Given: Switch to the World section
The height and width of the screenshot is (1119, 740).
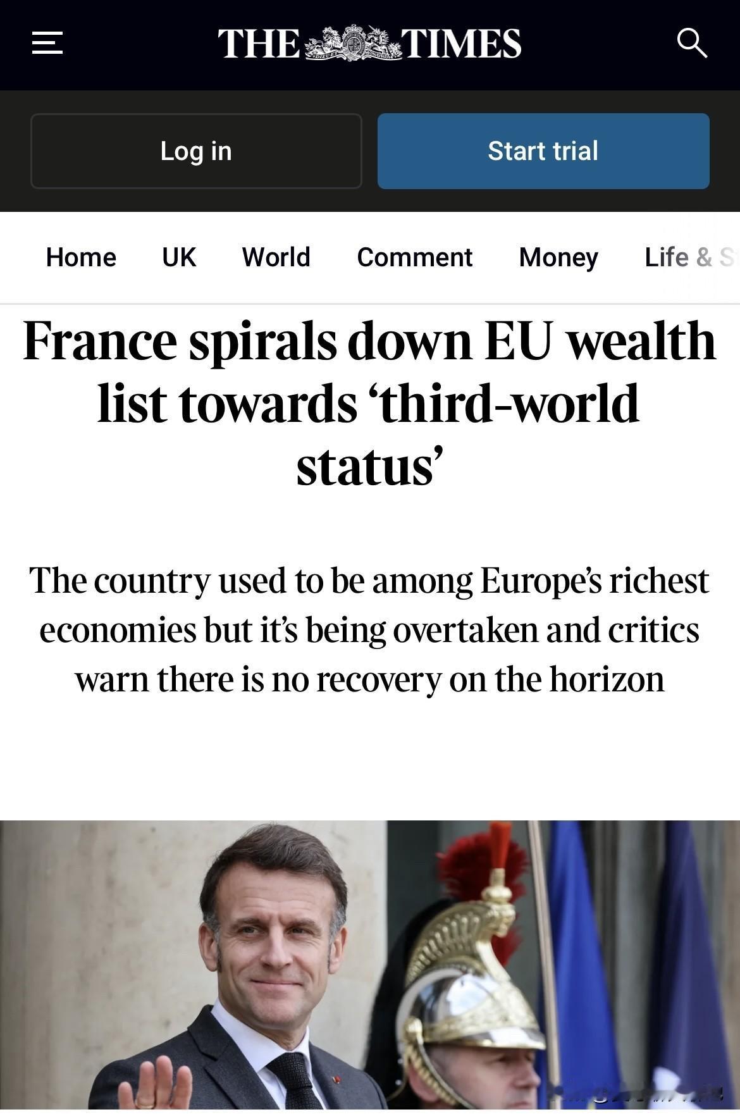Looking at the screenshot, I should (276, 257).
